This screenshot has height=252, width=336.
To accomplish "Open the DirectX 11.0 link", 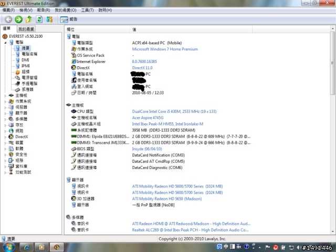I will point(142,68).
